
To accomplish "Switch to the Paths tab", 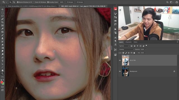I will click(135, 42).
